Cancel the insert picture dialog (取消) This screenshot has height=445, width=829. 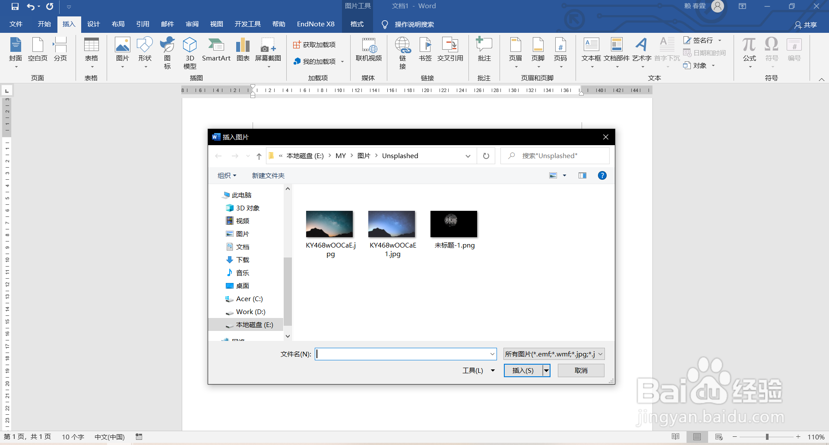pos(581,371)
